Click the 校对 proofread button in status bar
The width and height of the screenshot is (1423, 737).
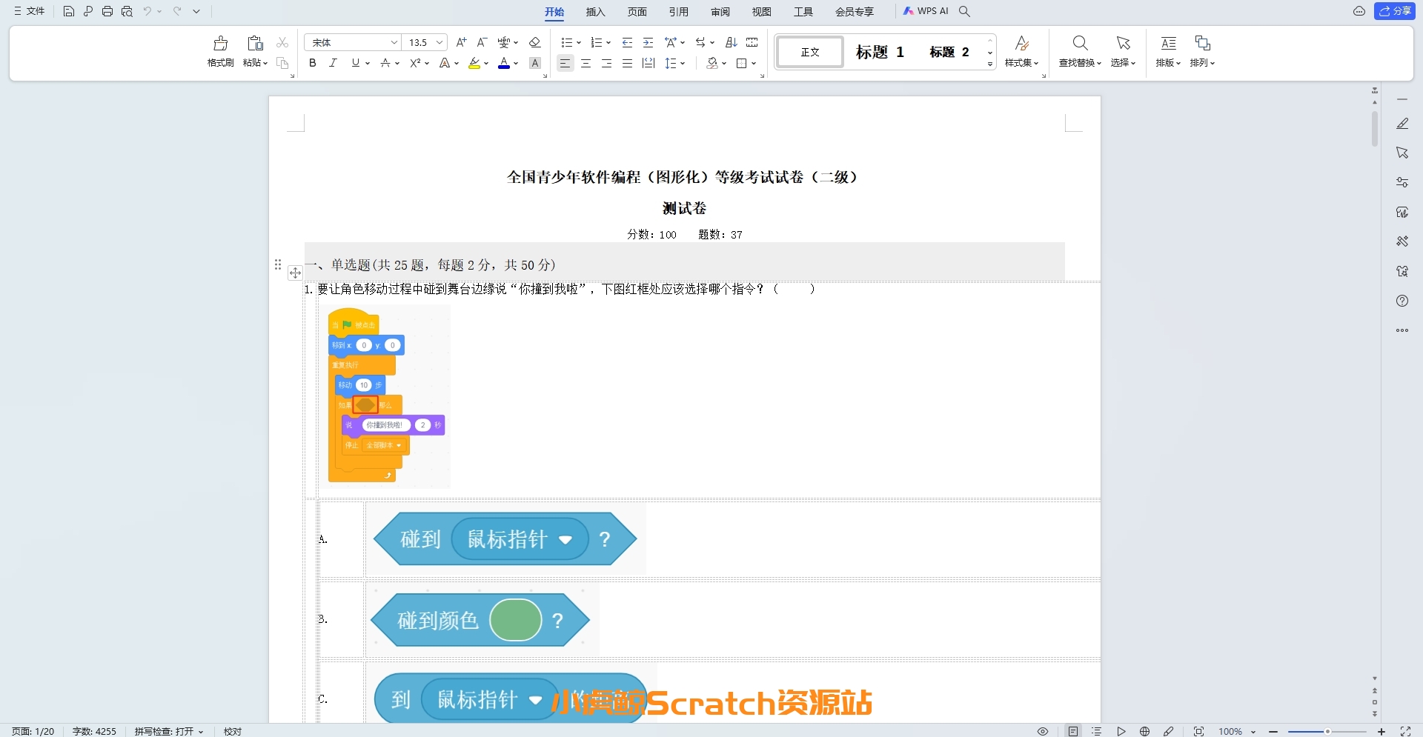232,731
